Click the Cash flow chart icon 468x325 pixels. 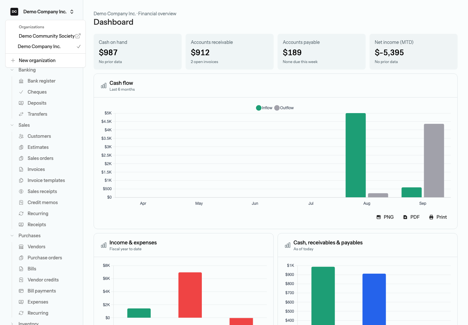click(x=104, y=86)
